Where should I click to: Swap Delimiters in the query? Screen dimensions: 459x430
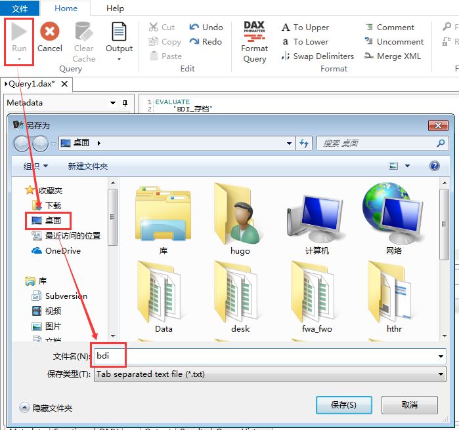coord(318,56)
